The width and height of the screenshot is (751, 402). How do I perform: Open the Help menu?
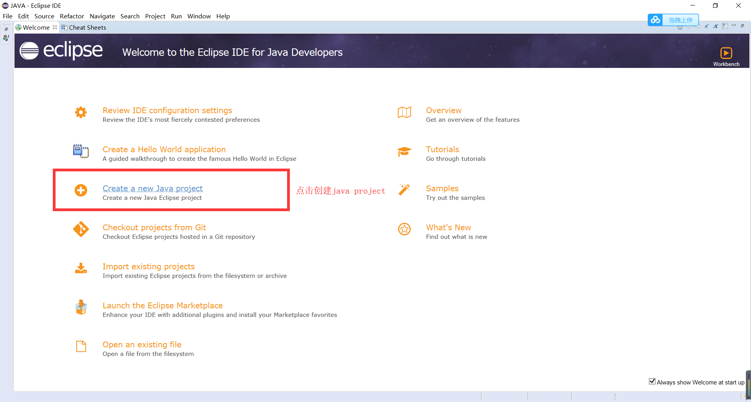(x=223, y=16)
